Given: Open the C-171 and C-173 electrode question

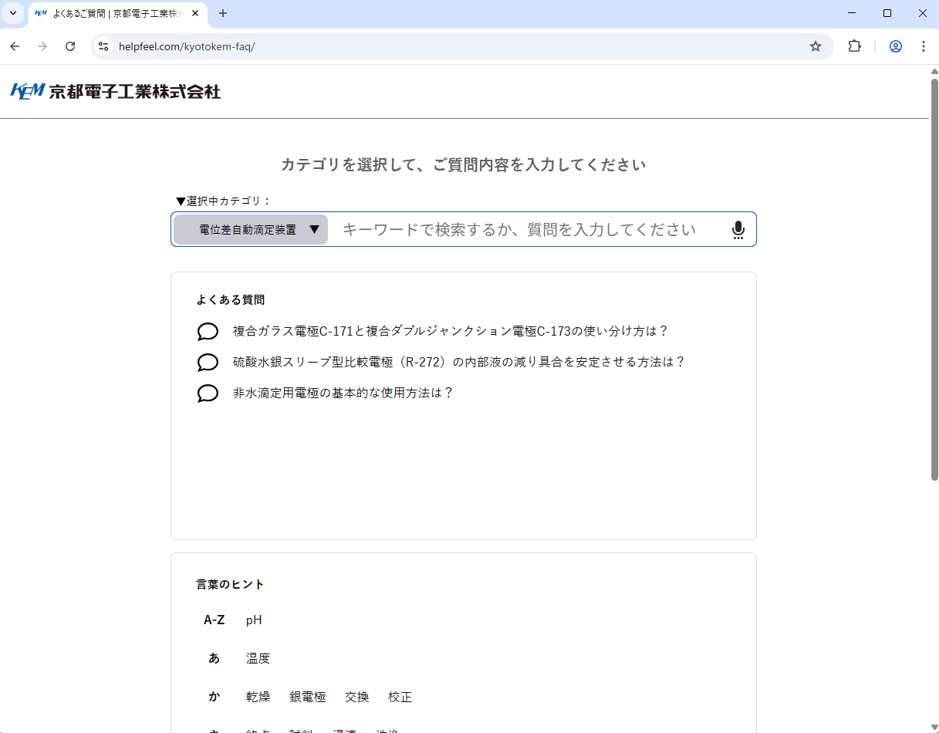Looking at the screenshot, I should pyautogui.click(x=450, y=331).
